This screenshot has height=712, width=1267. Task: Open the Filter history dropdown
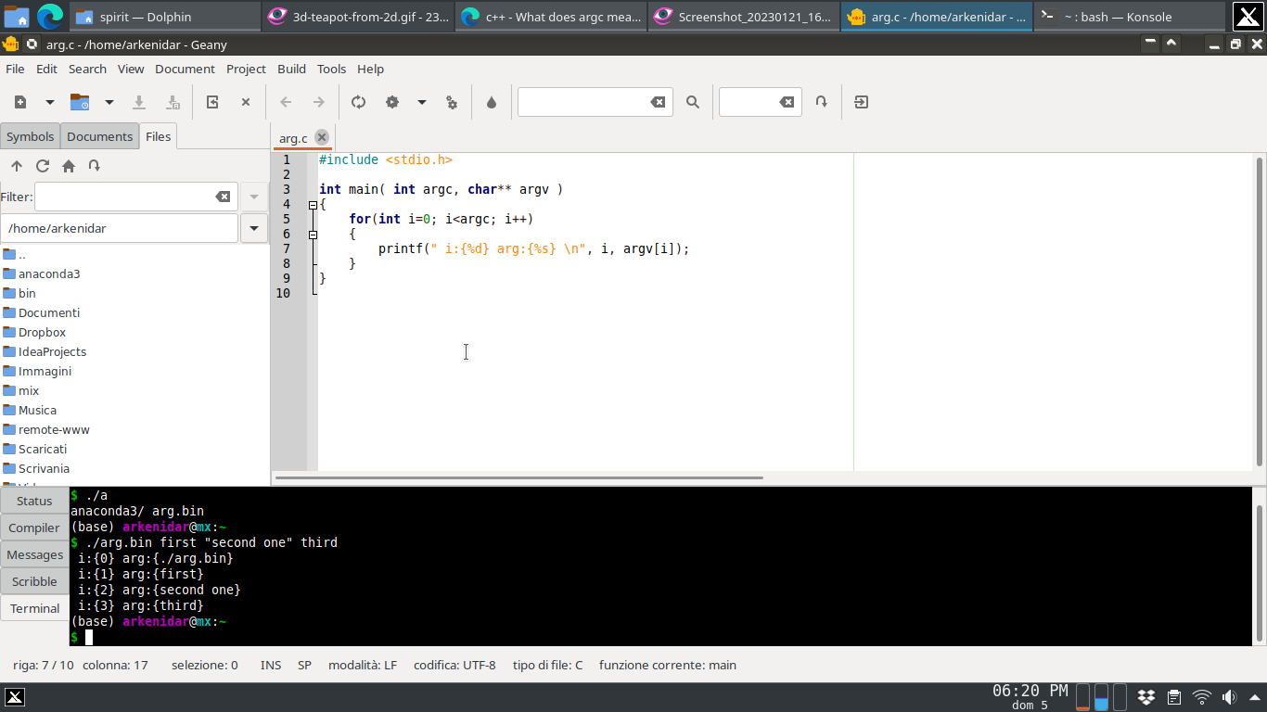[x=254, y=197]
